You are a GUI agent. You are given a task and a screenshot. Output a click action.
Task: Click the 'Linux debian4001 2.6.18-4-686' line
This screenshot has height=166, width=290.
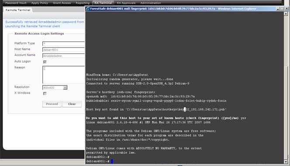148,122
